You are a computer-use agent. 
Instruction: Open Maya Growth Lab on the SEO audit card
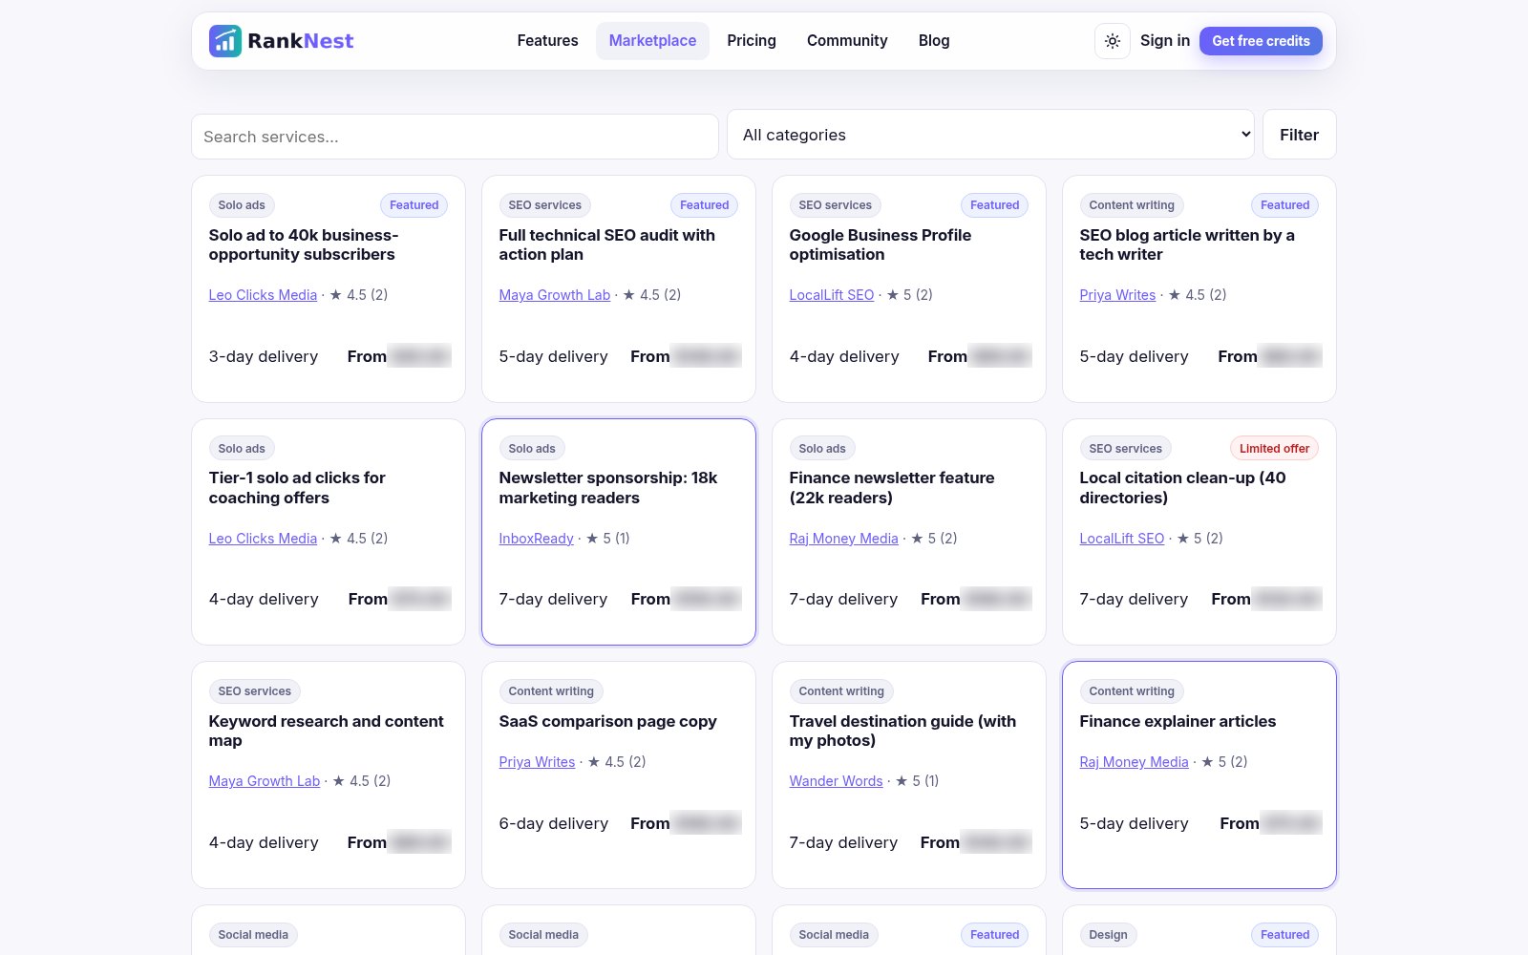pos(554,295)
